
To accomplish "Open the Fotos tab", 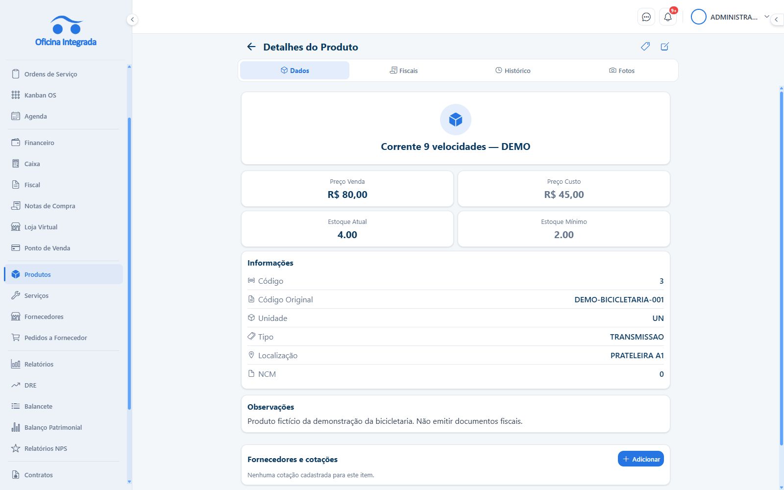I will [621, 71].
